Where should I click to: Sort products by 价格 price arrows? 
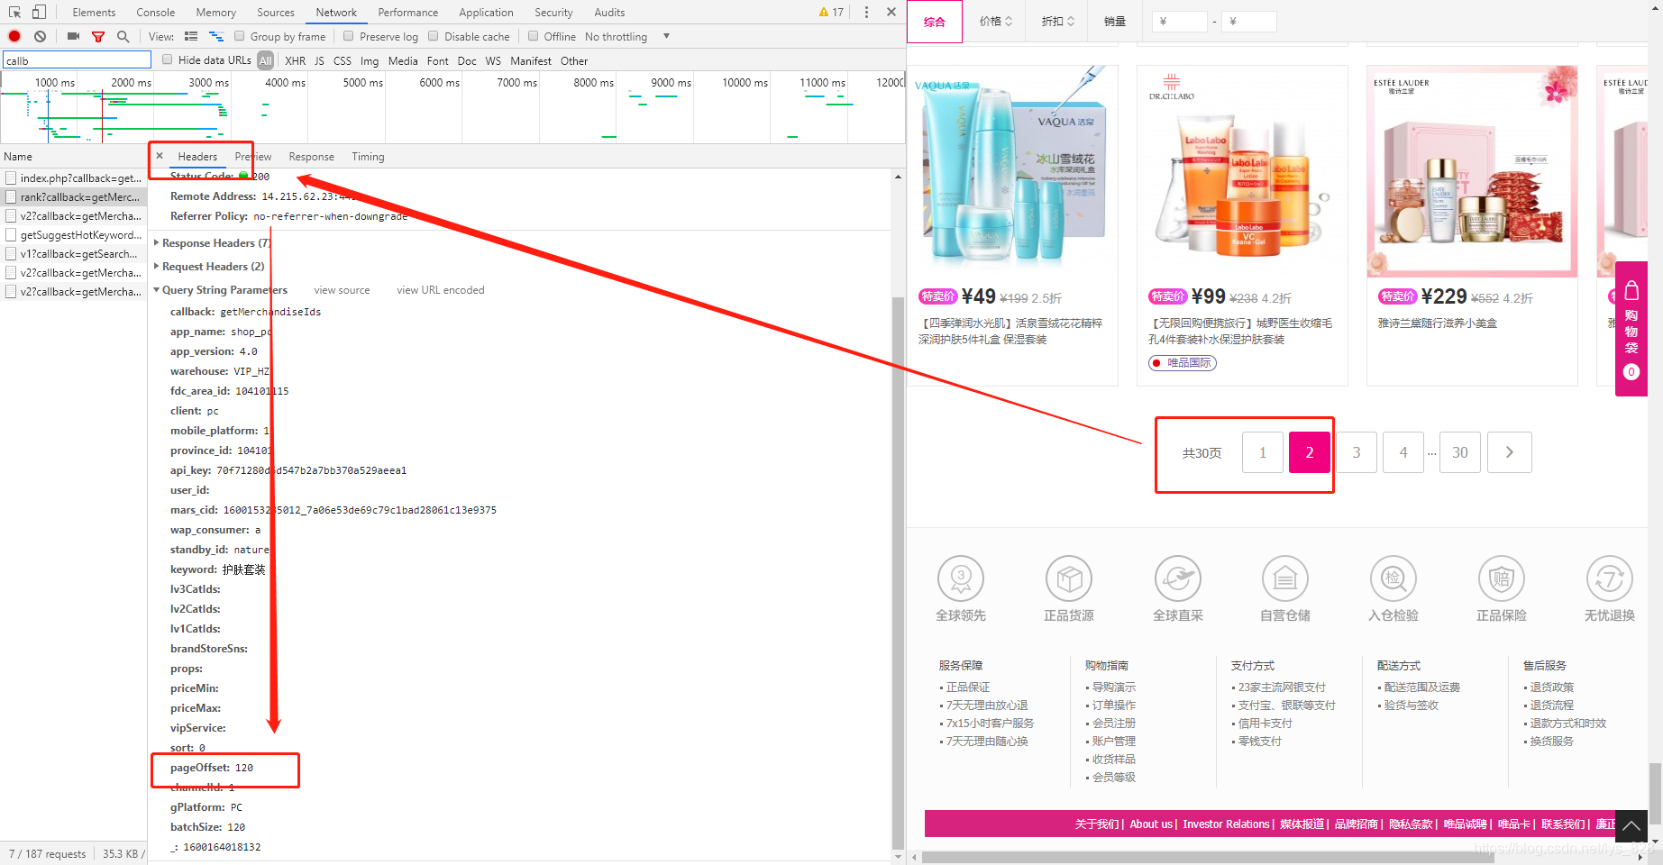(x=996, y=21)
